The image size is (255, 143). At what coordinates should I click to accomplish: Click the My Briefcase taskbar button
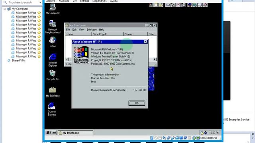point(75,133)
